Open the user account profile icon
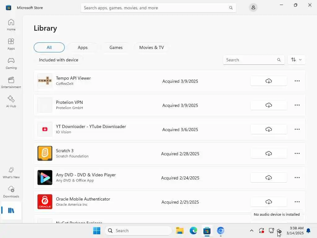This screenshot has width=317, height=238. click(x=253, y=8)
